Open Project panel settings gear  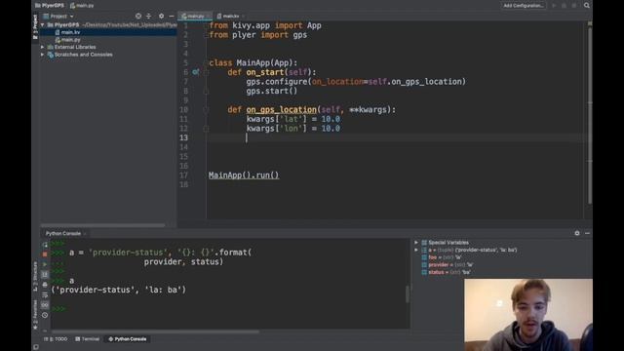pyautogui.click(x=161, y=16)
